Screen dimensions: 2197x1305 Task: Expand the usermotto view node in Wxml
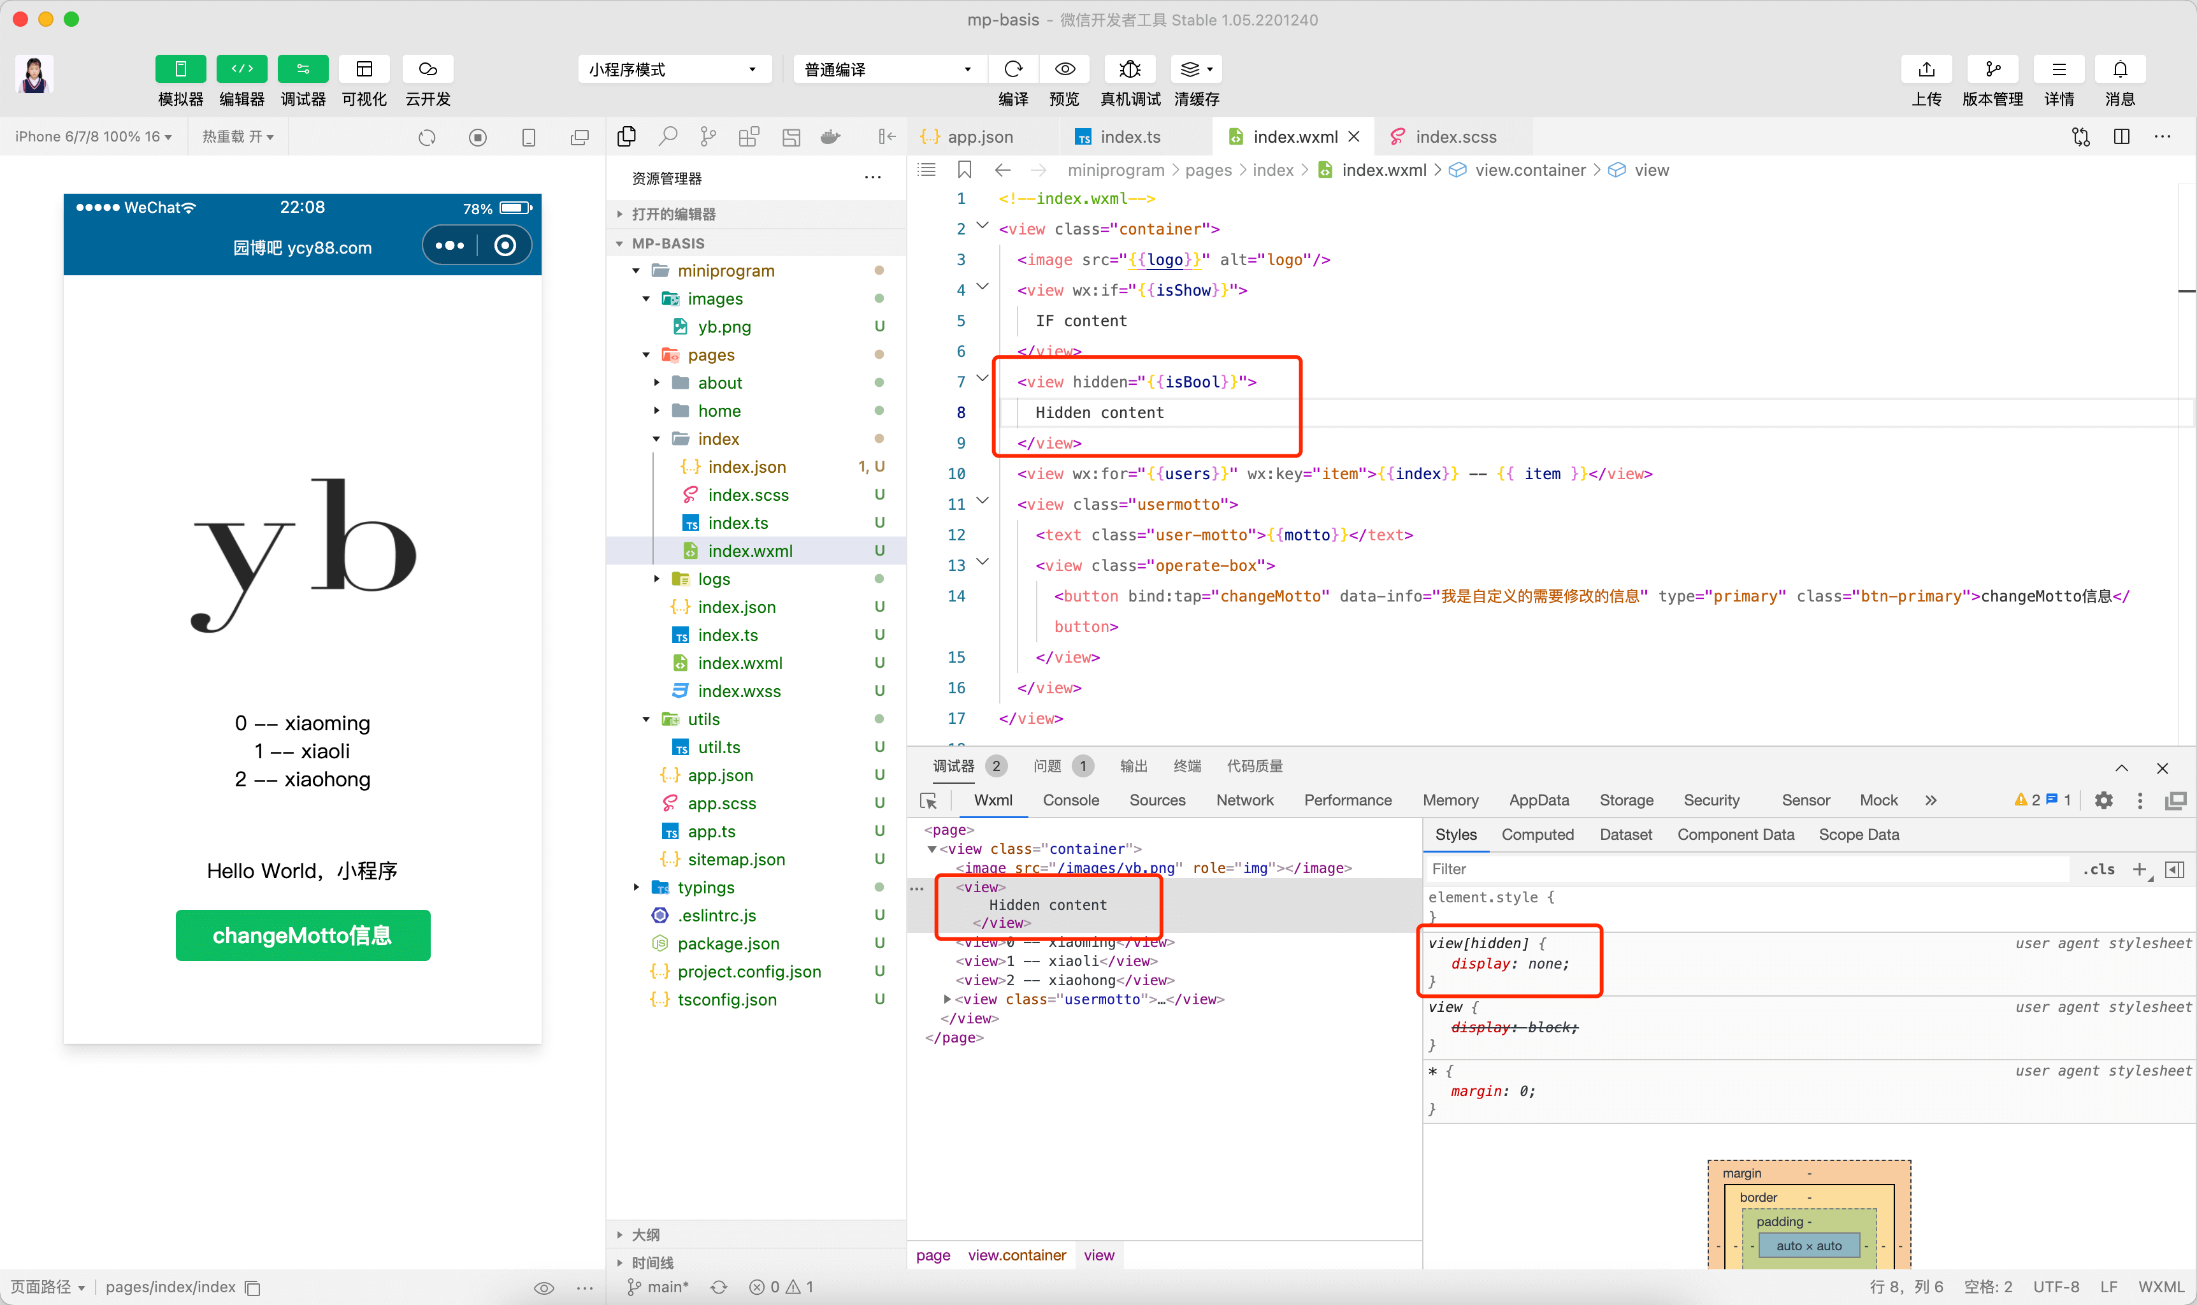click(947, 999)
